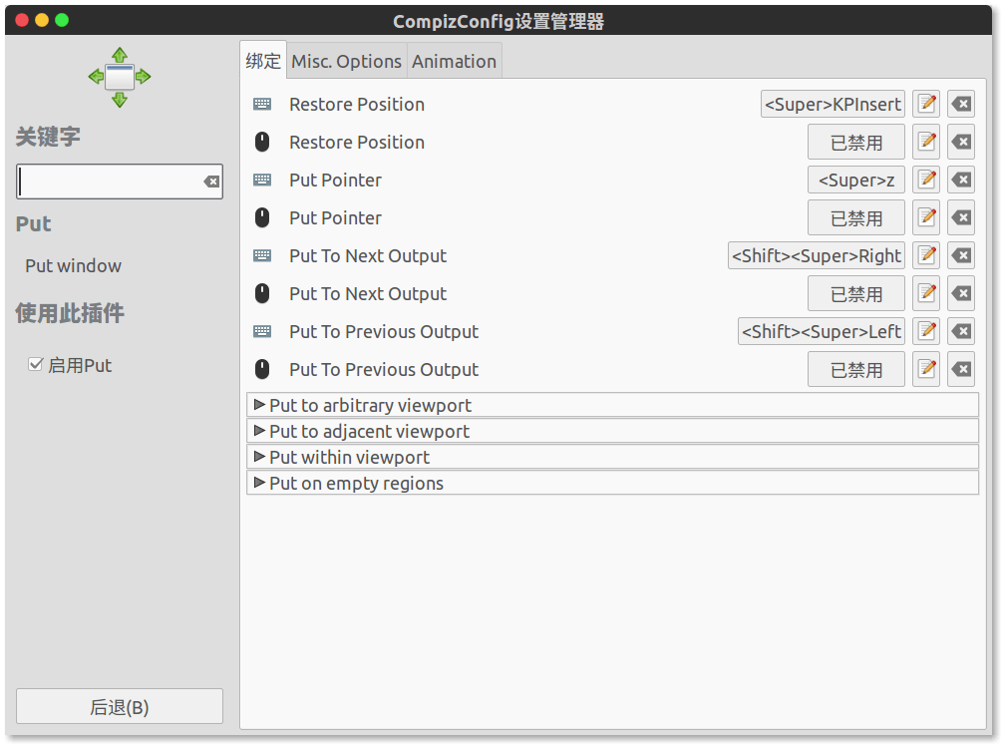Edit the Put To Next Output key binding

[926, 256]
